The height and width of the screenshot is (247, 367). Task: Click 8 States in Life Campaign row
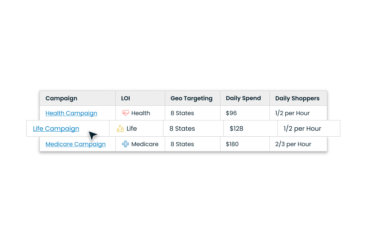[182, 128]
